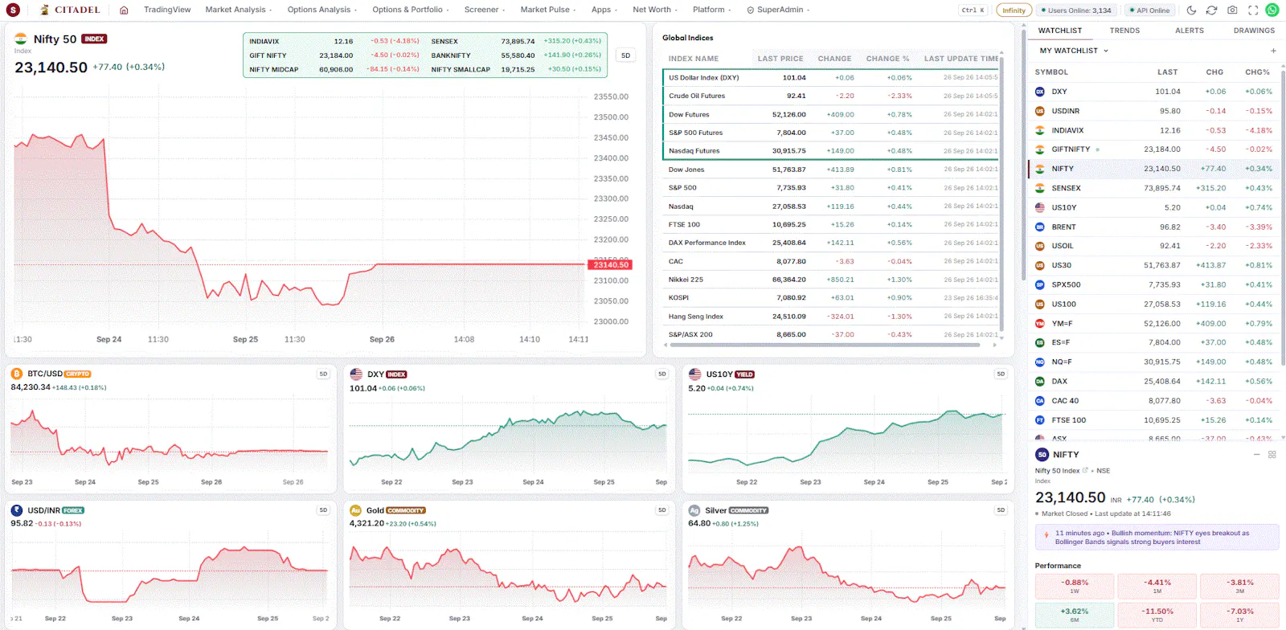
Task: Refresh data with the sync arrows icon
Action: click(1211, 10)
